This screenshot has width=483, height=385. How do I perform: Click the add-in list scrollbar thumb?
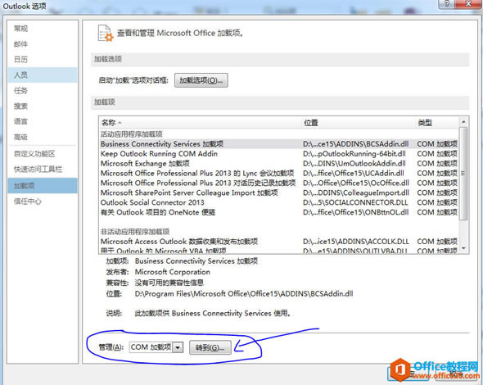pyautogui.click(x=463, y=174)
